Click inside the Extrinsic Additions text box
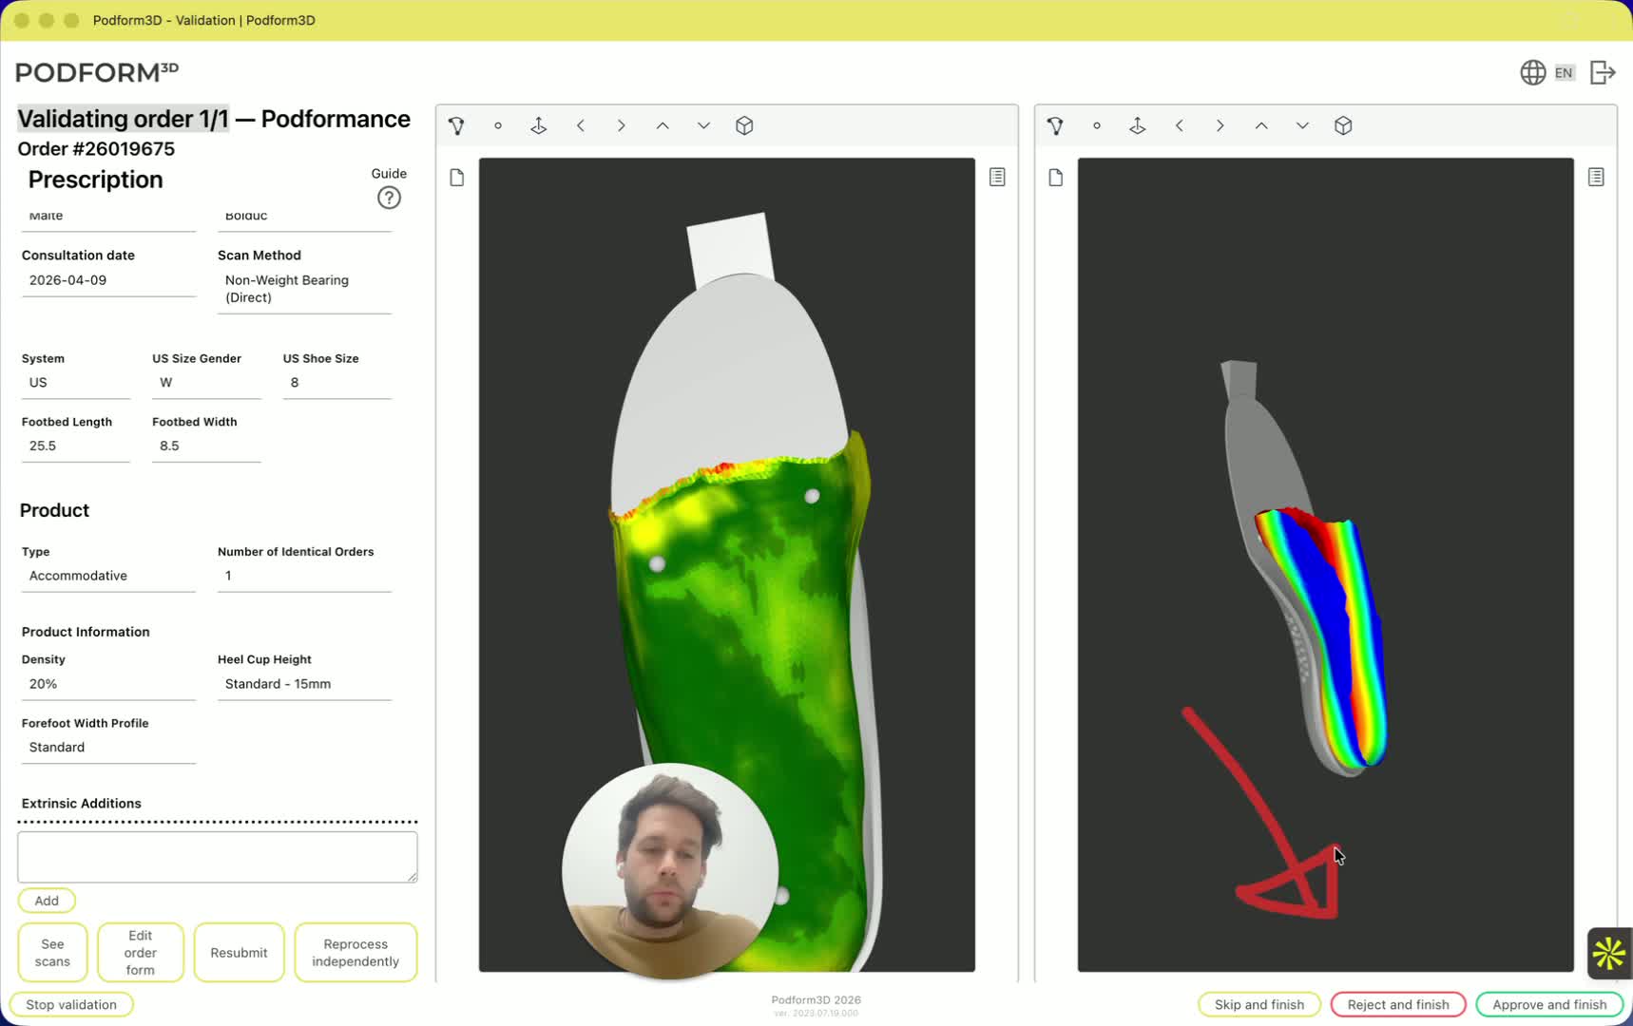 [218, 857]
